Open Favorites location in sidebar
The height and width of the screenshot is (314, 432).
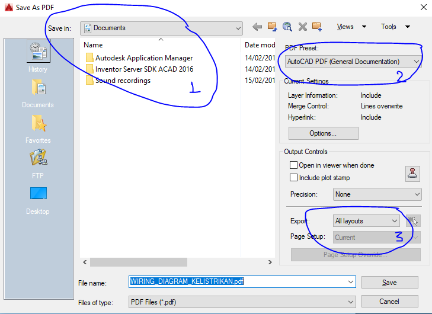38,129
